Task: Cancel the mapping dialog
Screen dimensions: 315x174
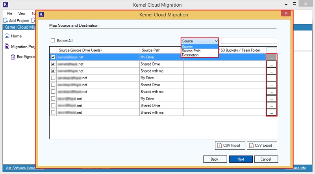Action: pos(266,159)
